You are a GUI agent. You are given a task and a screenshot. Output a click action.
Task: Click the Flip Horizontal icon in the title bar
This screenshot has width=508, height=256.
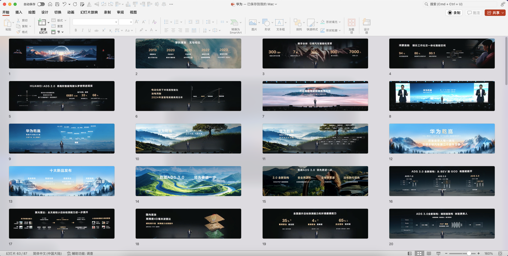point(89,4)
